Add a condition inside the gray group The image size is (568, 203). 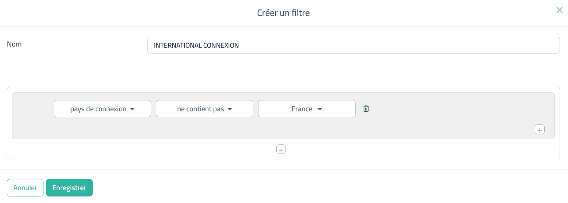540,130
